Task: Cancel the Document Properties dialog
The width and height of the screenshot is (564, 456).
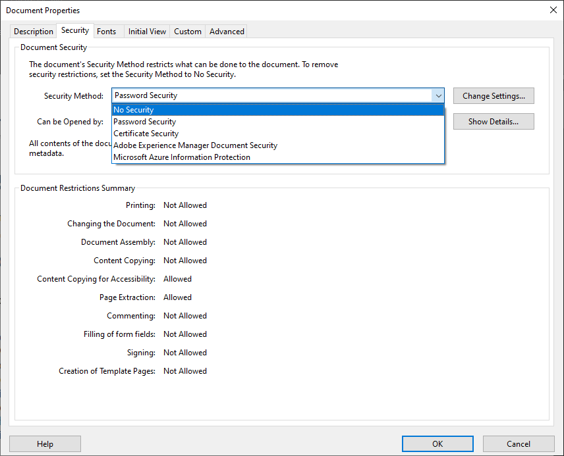Action: tap(519, 443)
